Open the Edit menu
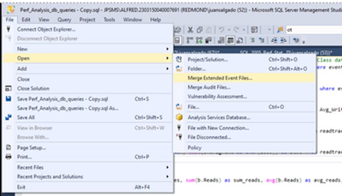 [x=26, y=20]
